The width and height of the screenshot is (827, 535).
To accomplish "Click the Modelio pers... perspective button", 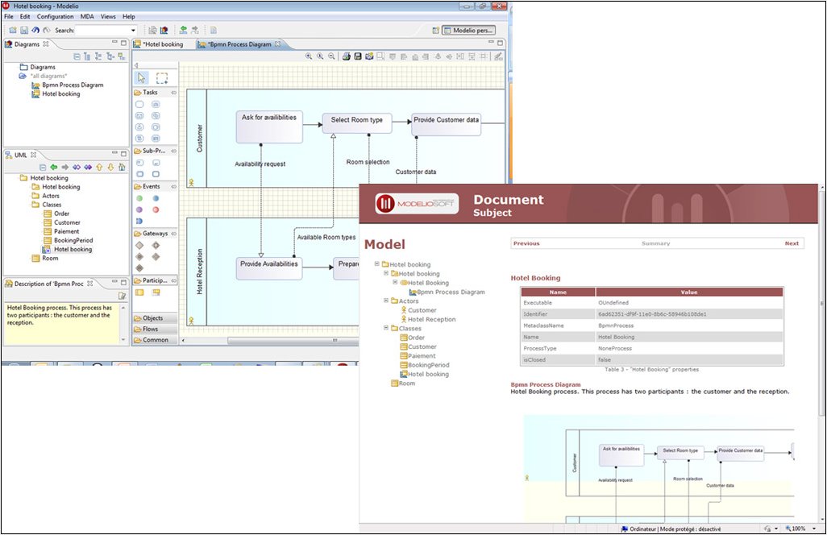I will pos(469,31).
